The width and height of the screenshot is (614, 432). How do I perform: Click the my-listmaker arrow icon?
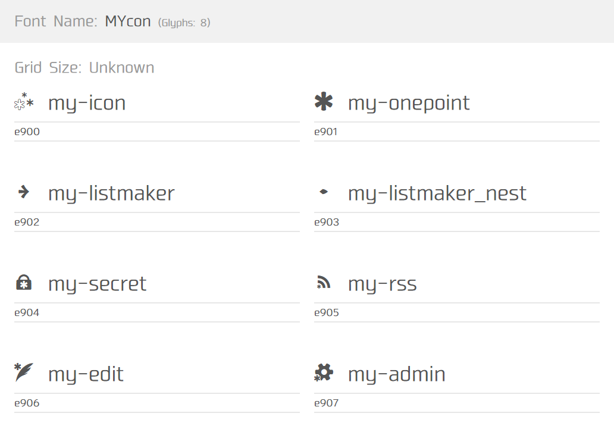(x=23, y=192)
